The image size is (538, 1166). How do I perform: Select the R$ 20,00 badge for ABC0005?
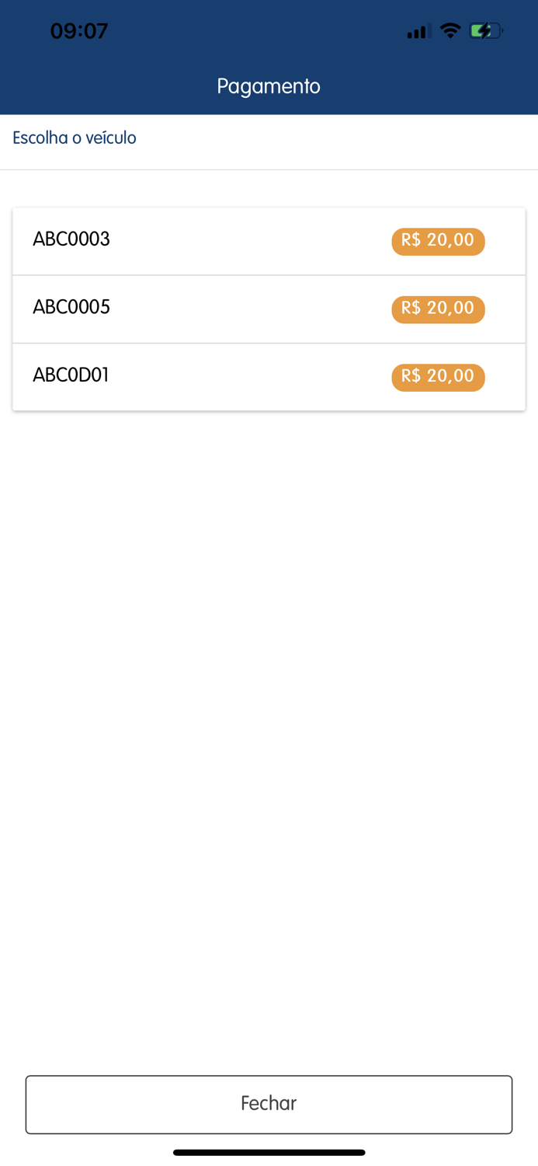[x=437, y=309]
